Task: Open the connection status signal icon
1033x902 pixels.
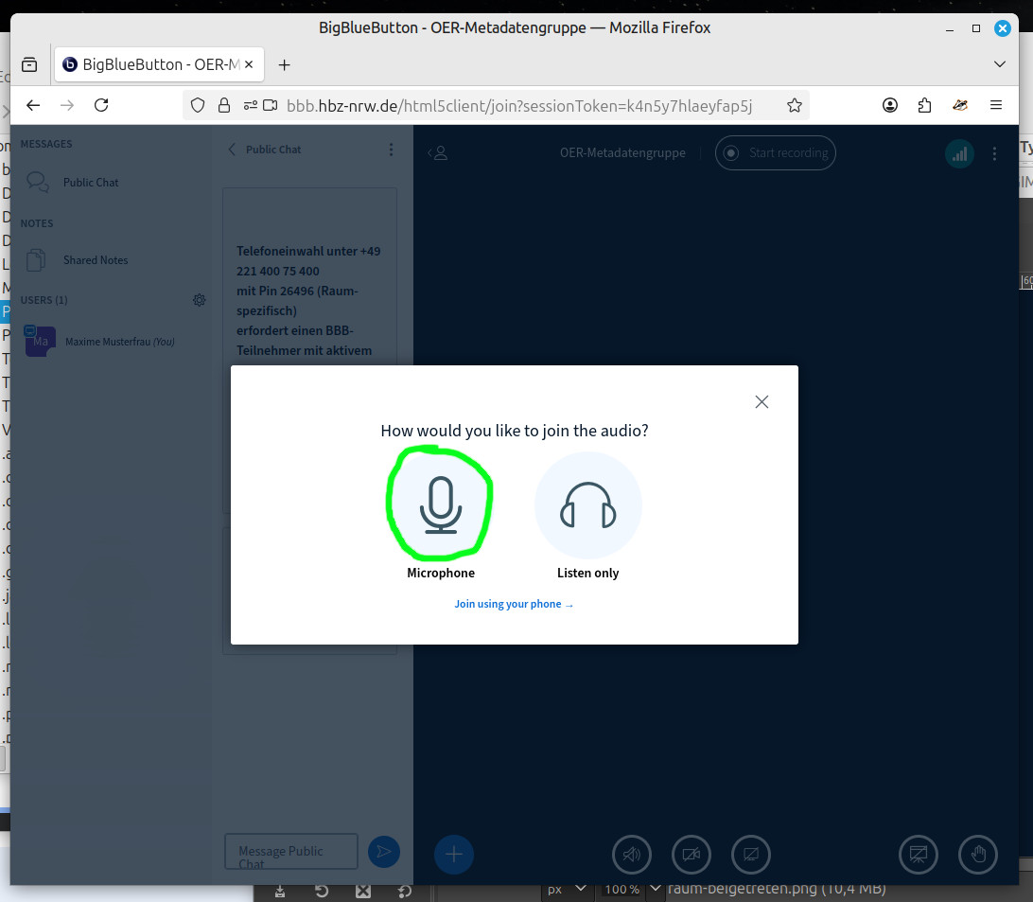Action: pyautogui.click(x=959, y=153)
